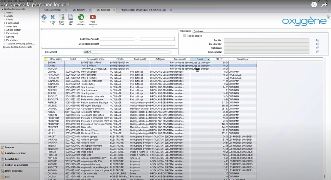Open the Paie module button
The height and width of the screenshot is (180, 331).
[x=7, y=177]
